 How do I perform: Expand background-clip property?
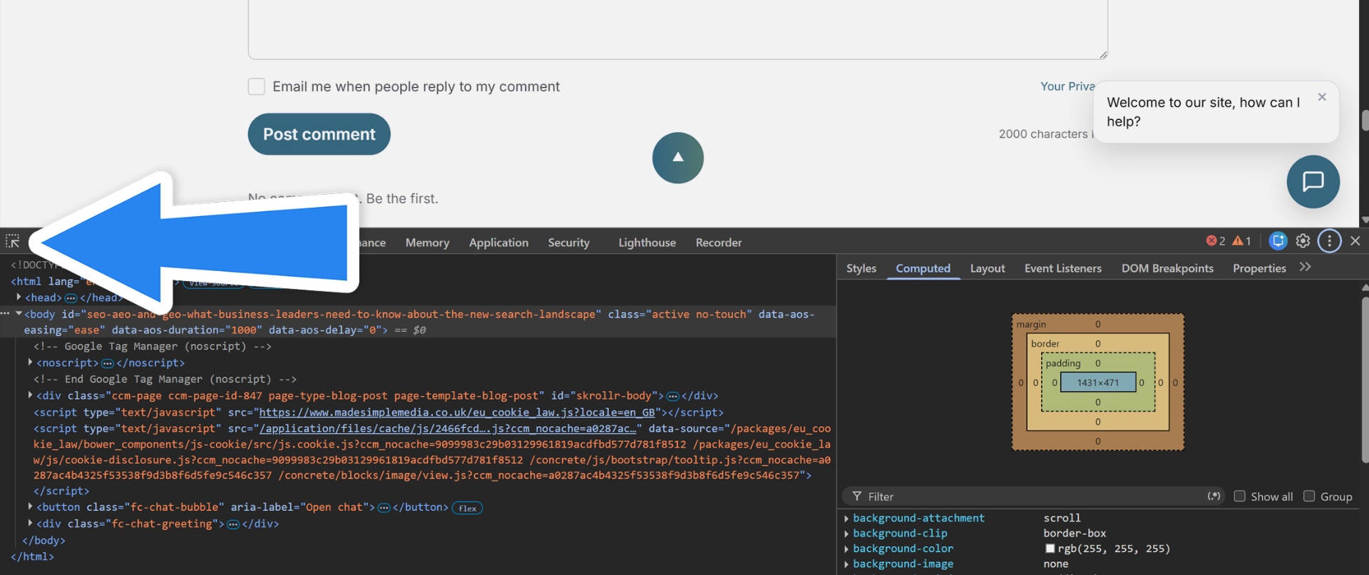pos(846,534)
